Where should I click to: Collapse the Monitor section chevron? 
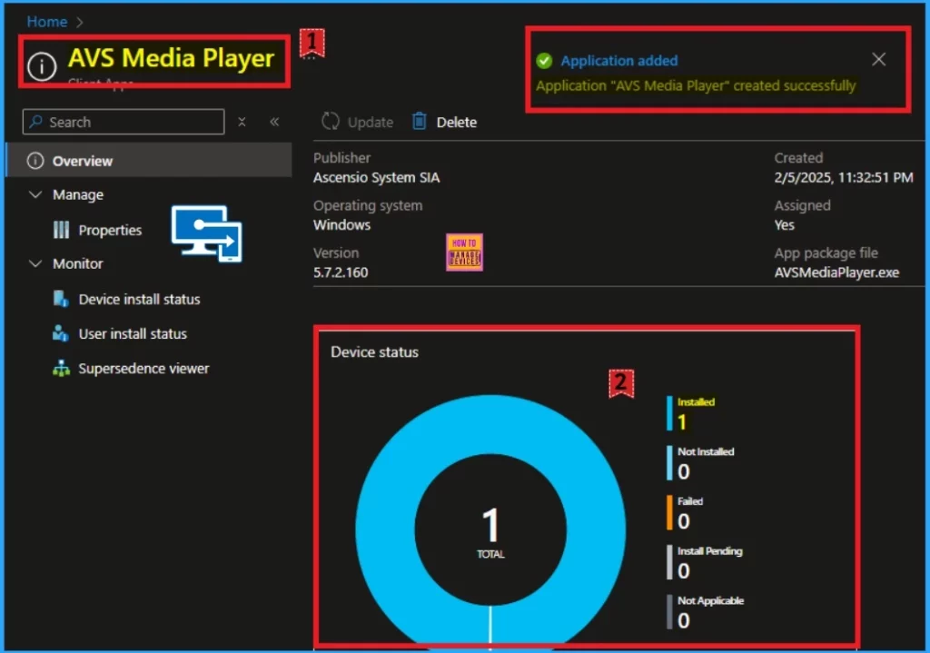pos(35,263)
